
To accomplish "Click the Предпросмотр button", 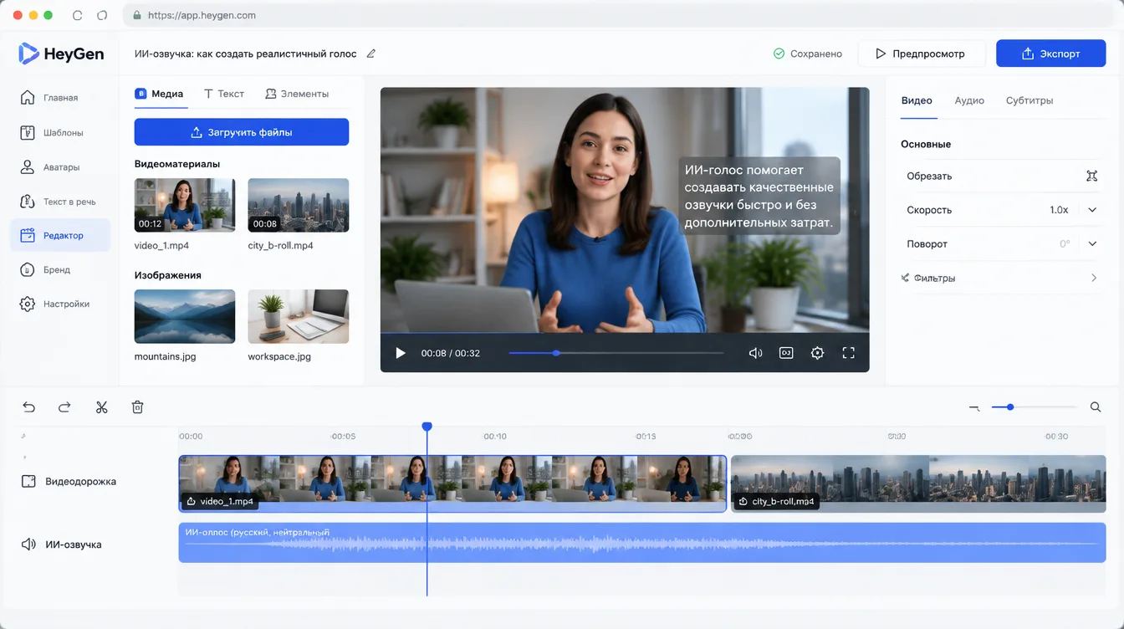I will [922, 54].
